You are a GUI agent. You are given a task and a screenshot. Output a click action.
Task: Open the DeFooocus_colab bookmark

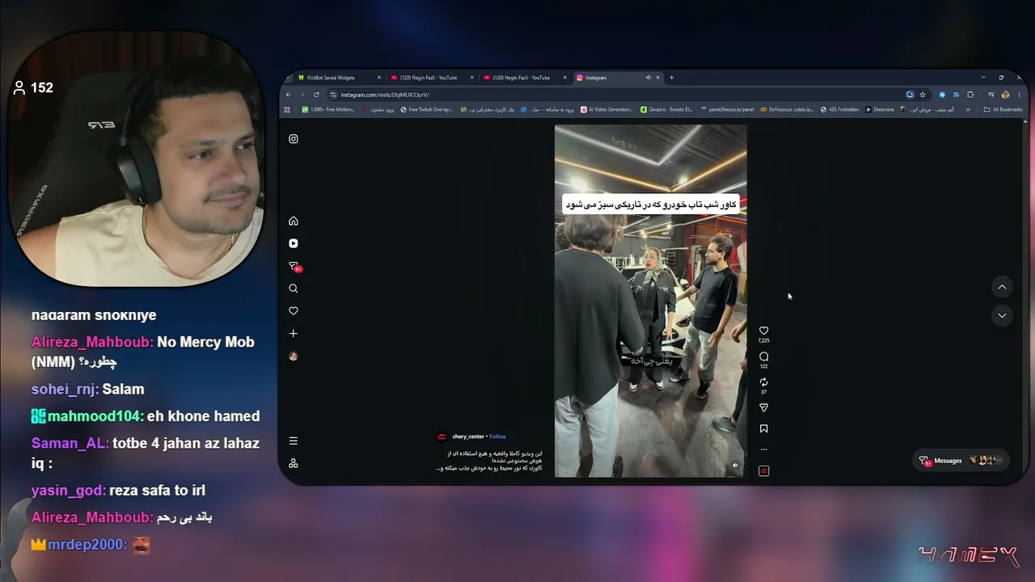pos(787,109)
